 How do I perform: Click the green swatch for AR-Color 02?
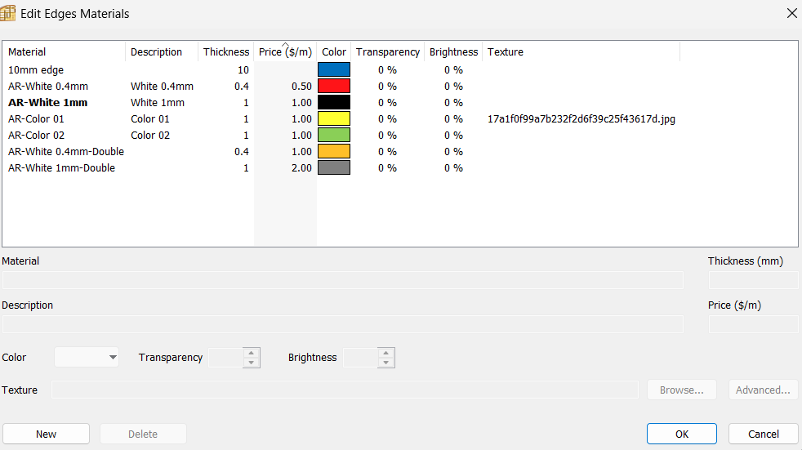[333, 136]
